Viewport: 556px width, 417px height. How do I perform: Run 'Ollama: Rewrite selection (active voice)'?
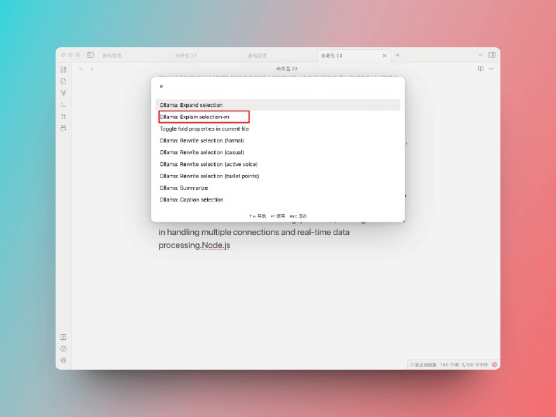(x=277, y=164)
